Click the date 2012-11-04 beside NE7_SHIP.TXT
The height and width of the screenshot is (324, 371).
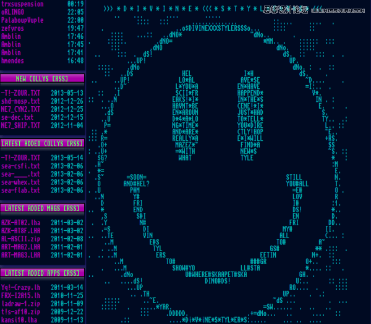(x=67, y=125)
